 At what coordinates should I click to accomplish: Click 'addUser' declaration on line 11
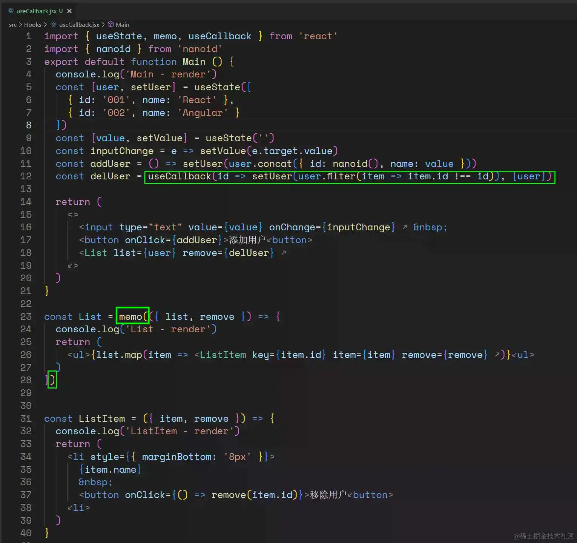[110, 164]
